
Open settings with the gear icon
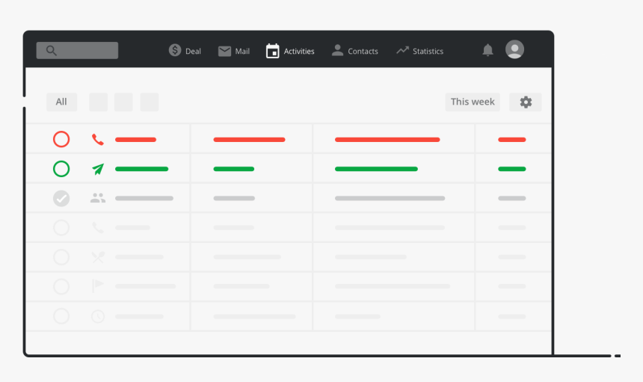(526, 102)
